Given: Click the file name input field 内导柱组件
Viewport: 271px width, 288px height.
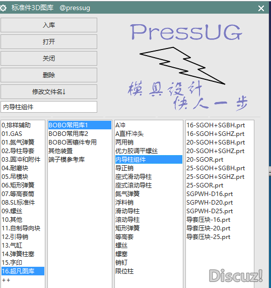Looking at the screenshot, I should click(49, 107).
